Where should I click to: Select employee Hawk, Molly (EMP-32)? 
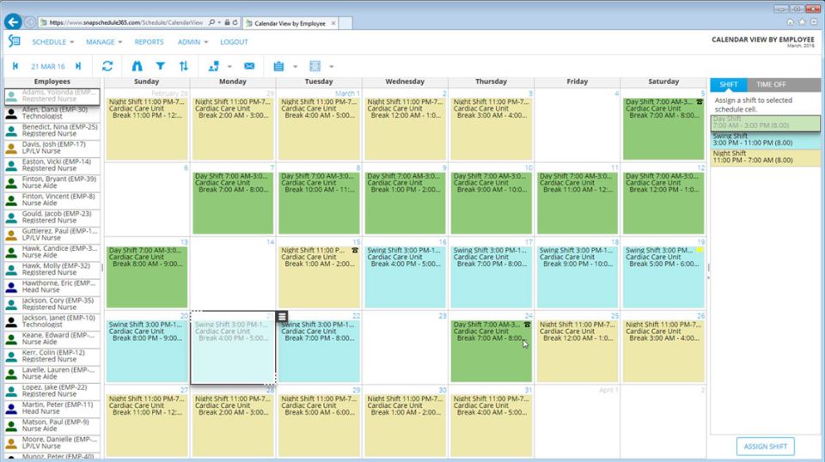pyautogui.click(x=52, y=269)
